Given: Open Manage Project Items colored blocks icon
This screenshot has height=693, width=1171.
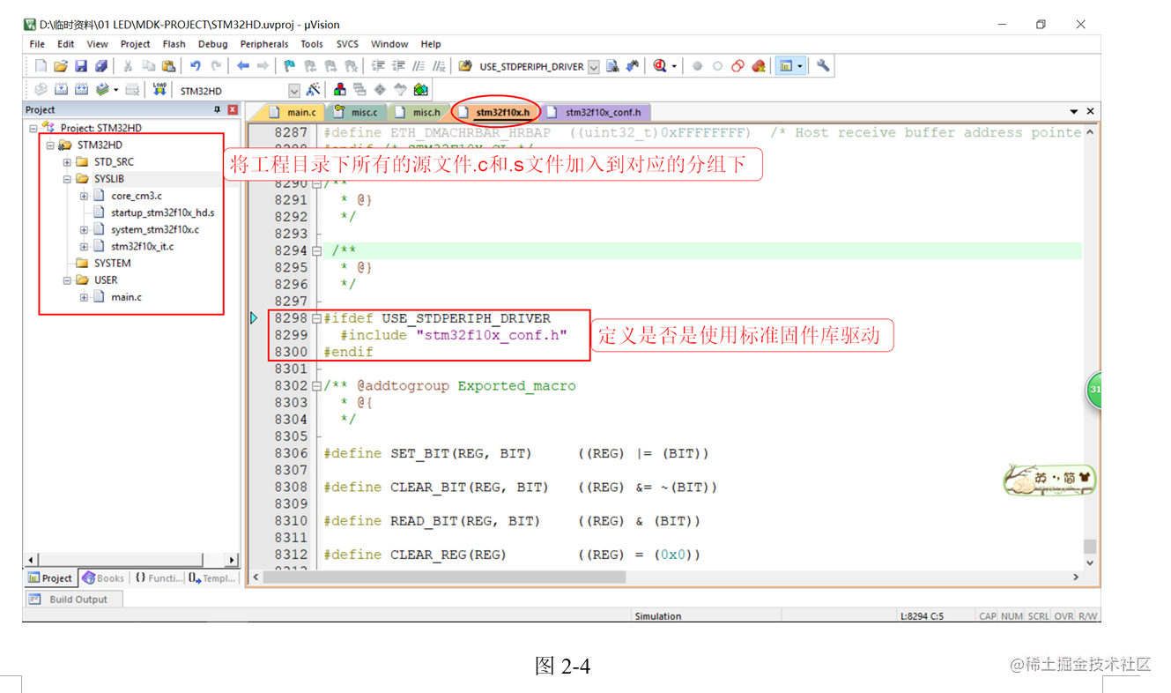Looking at the screenshot, I should 339,89.
